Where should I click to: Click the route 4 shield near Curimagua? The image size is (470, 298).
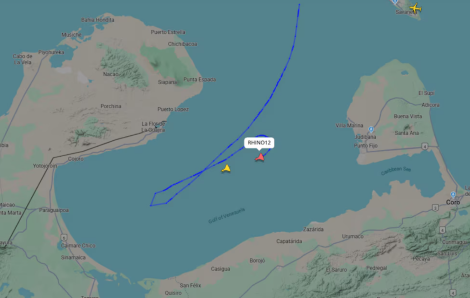click(442, 230)
